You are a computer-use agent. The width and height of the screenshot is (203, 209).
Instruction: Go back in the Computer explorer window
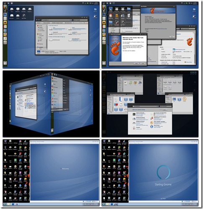point(37,20)
